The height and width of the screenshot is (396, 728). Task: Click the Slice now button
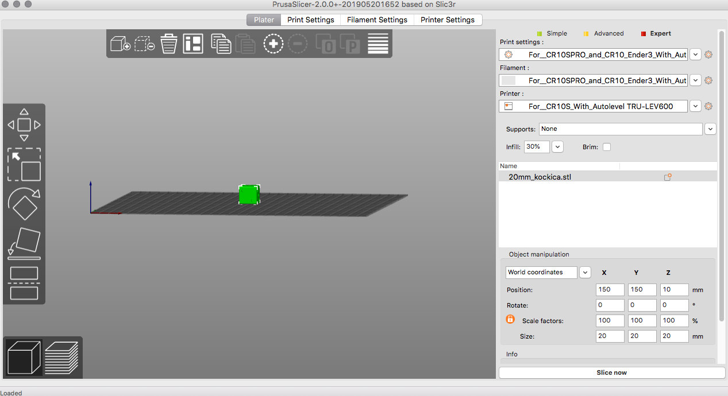pyautogui.click(x=612, y=372)
